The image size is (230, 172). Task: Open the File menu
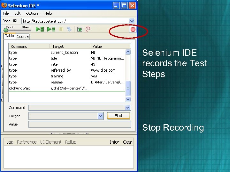click(x=6, y=13)
